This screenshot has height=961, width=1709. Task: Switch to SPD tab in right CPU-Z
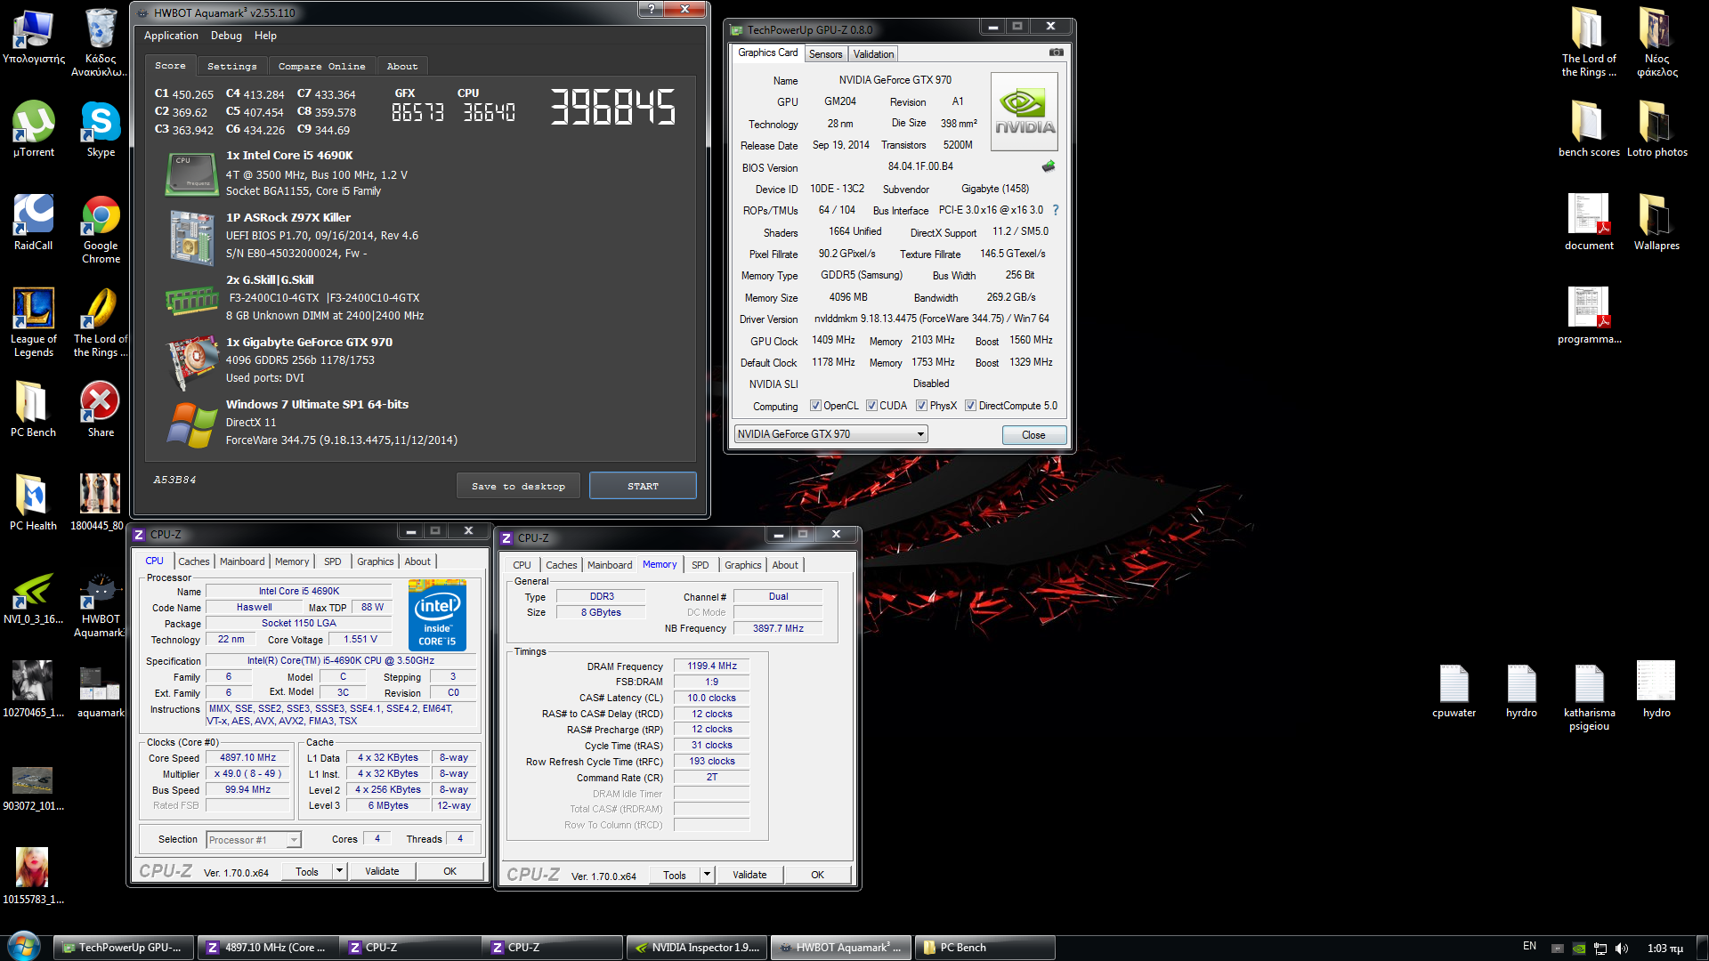coord(701,565)
